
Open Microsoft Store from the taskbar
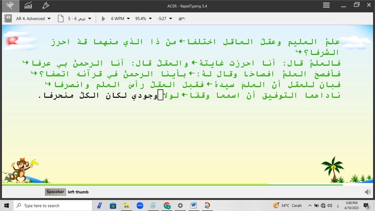coord(113,206)
